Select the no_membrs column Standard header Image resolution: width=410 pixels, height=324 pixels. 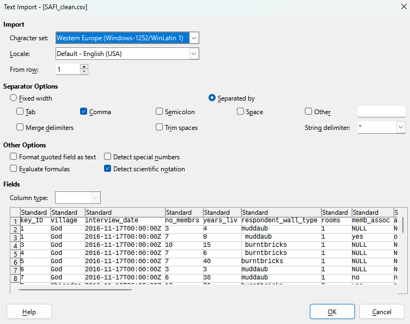click(184, 212)
